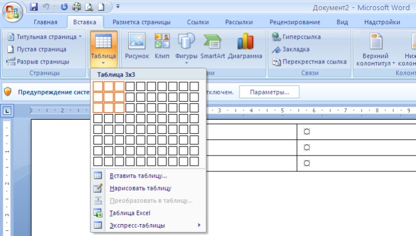416x236 pixels.
Task: Click the bottom-right cell of the table grid
Action: point(194,161)
